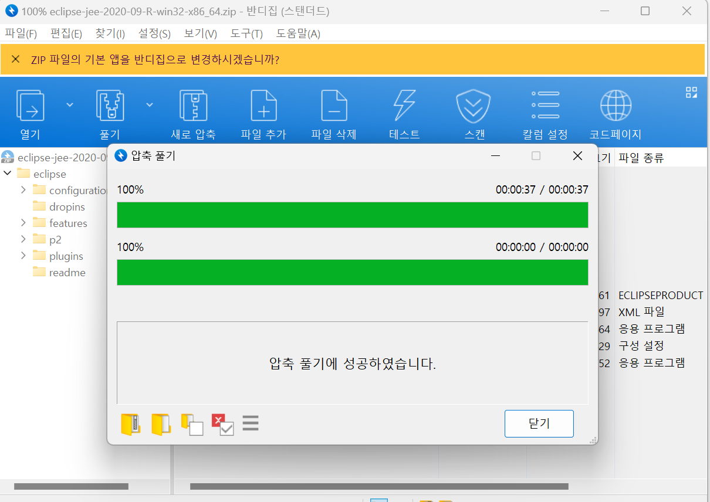Click the 압축 풀기 dialog title icon

(x=121, y=155)
